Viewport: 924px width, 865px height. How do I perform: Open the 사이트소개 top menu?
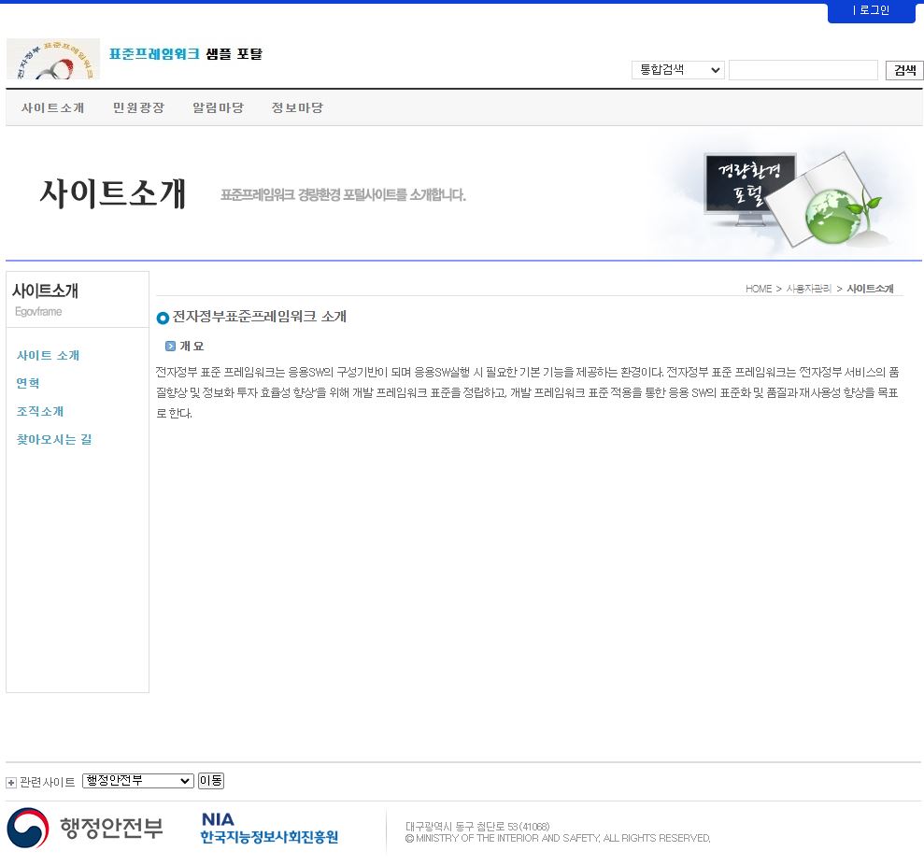tap(53, 108)
